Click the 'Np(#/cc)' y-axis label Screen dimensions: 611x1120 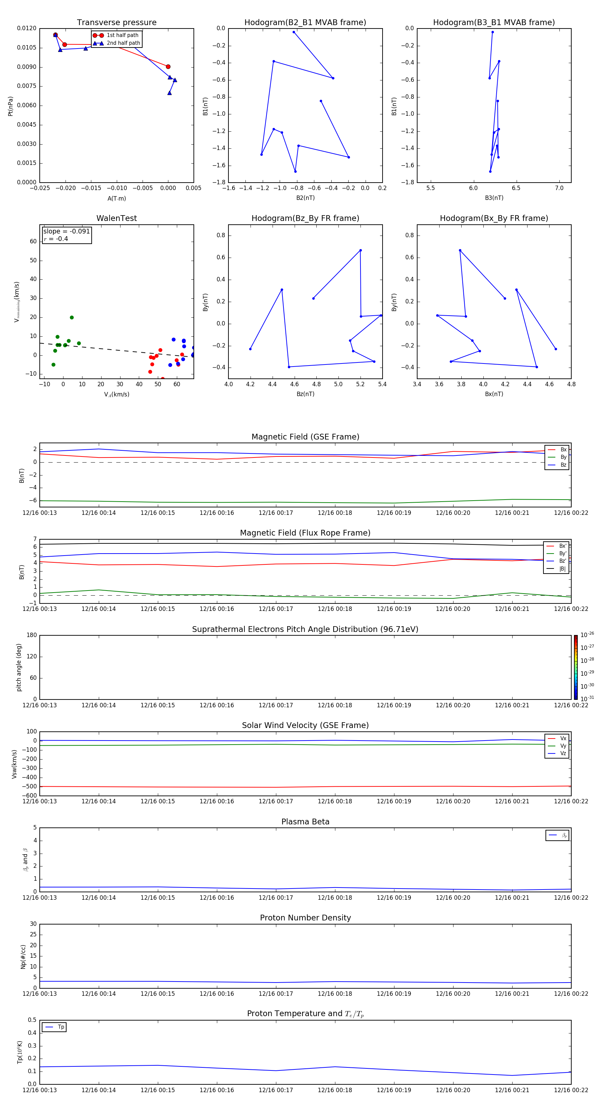click(23, 956)
